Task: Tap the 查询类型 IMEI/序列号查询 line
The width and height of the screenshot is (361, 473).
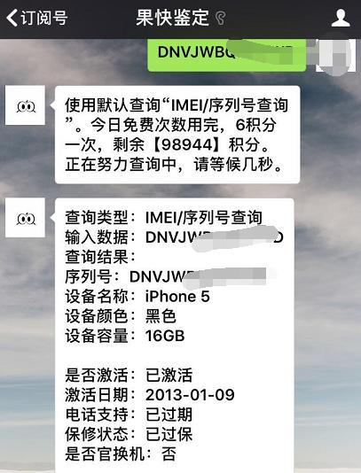Action: pyautogui.click(x=163, y=218)
